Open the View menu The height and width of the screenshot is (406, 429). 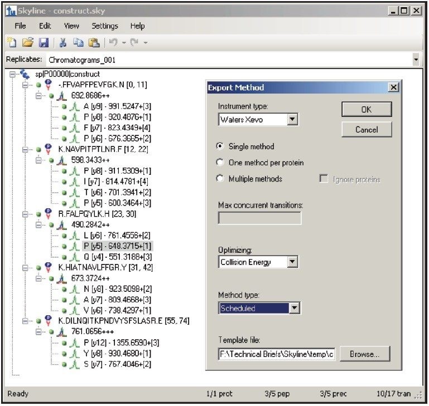coord(71,26)
